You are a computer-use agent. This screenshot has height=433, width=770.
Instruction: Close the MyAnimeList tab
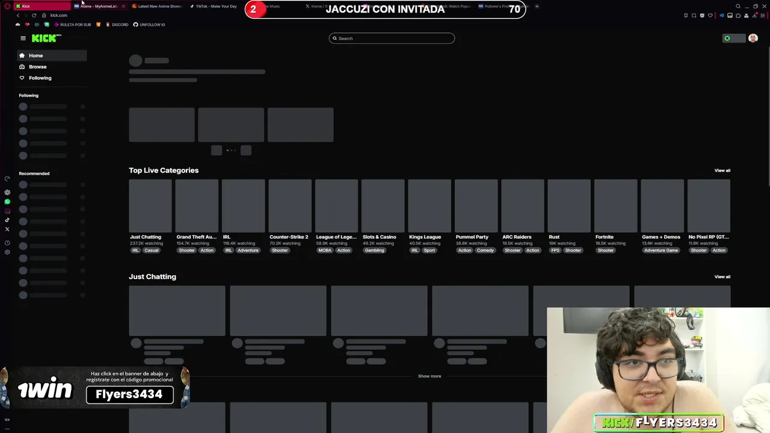click(x=123, y=6)
